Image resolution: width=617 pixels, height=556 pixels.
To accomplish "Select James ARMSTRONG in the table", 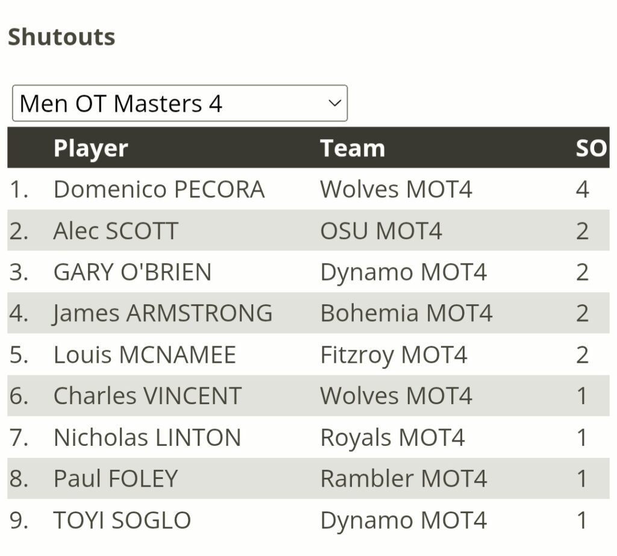I will coord(163,313).
